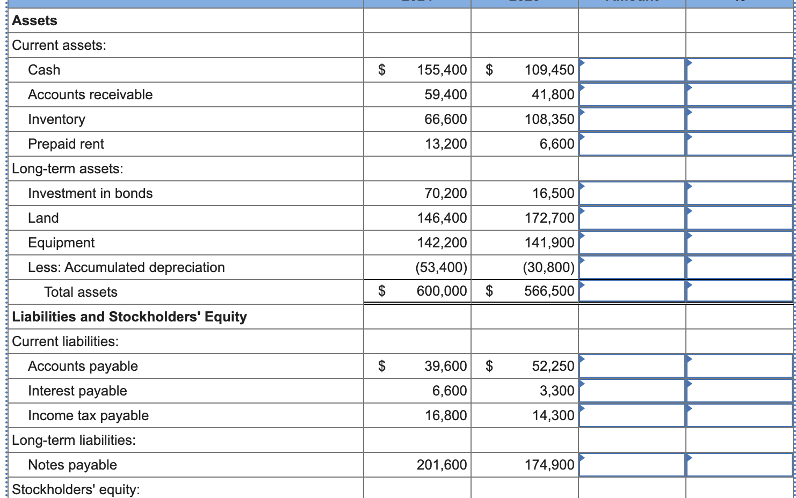Click the Cash input field beside 109,450
Screen dimensions: 796x498
(x=632, y=70)
